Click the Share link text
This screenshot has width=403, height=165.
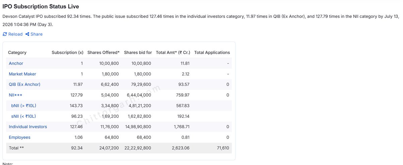[37, 34]
